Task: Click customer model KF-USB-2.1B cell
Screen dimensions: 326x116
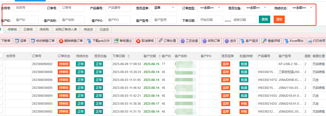Action: coord(290,64)
